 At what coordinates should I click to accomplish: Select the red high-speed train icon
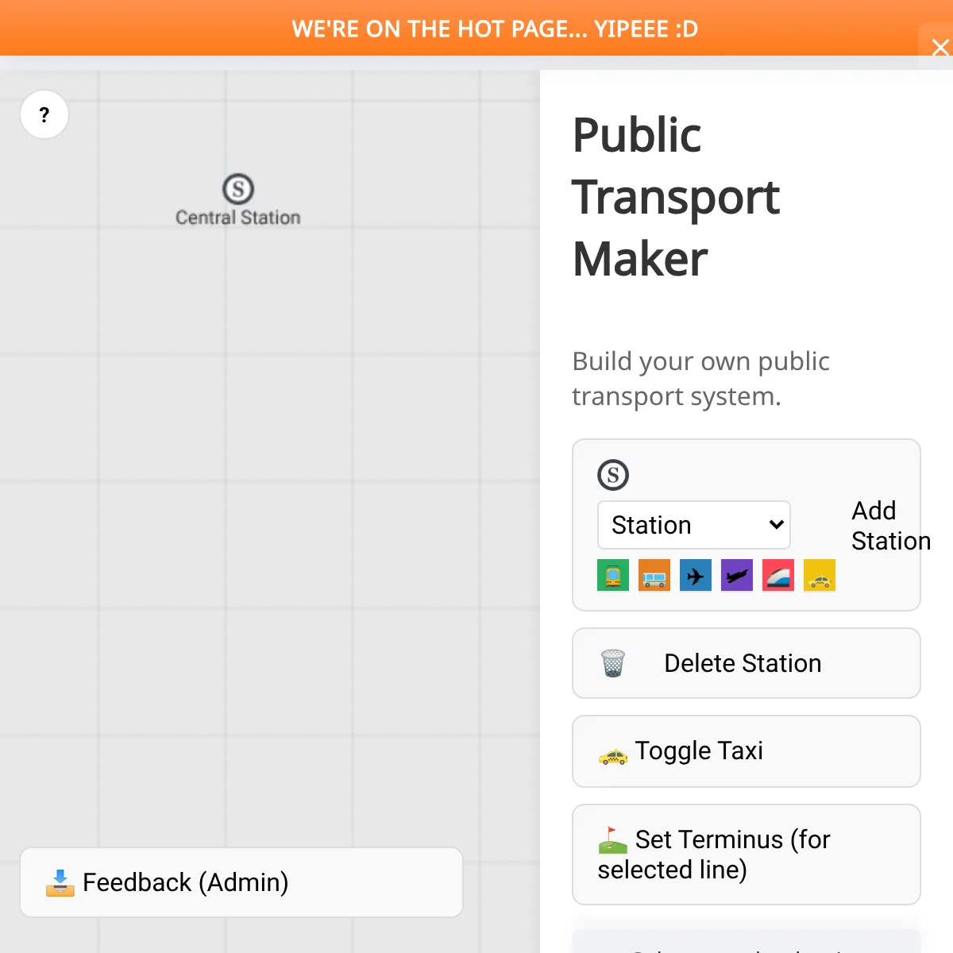click(x=777, y=575)
